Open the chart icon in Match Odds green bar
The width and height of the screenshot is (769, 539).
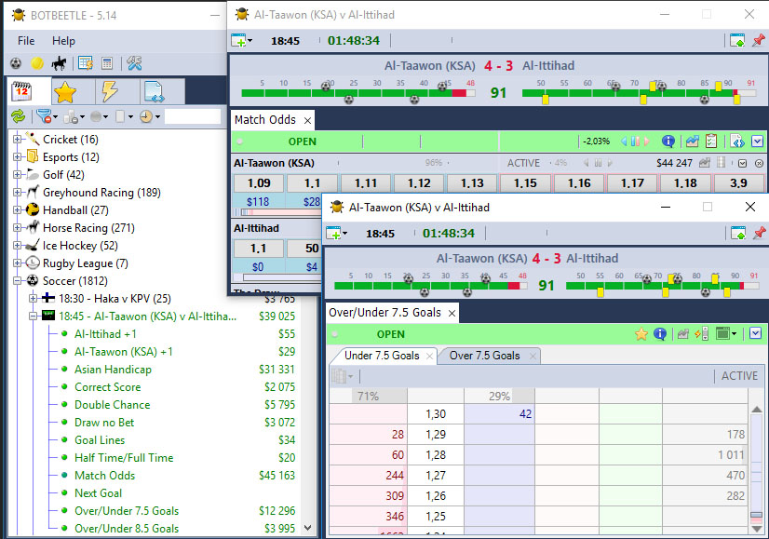pos(692,141)
